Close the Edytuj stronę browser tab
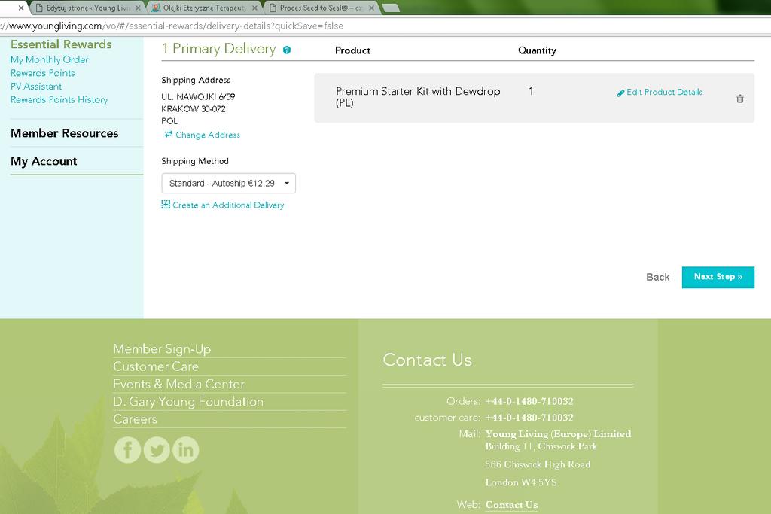 pyautogui.click(x=138, y=8)
